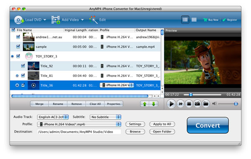Click the iPhone device icon in Title_81 row

tap(102, 76)
